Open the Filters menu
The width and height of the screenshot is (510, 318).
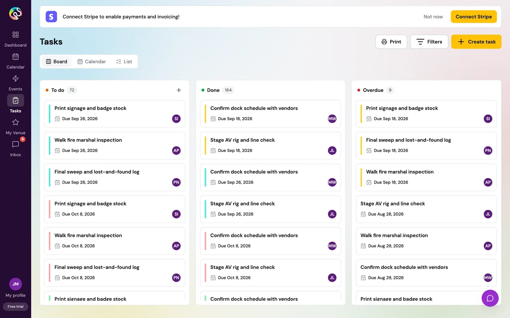pos(429,42)
